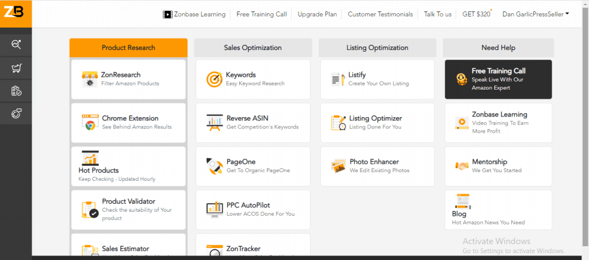This screenshot has width=589, height=260.
Task: Click the film icon beside Zonbase Learning
Action: [x=167, y=14]
